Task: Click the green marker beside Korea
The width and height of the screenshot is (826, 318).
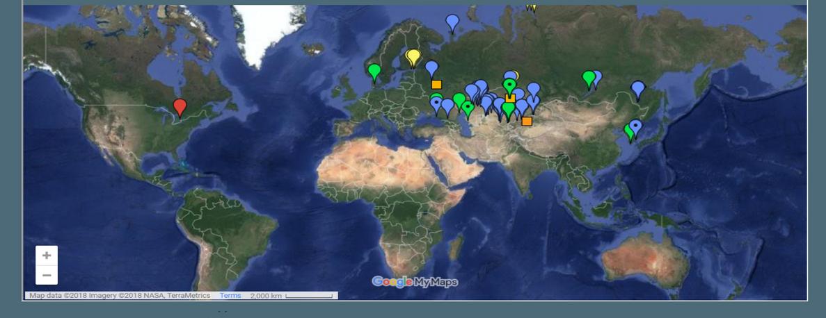Action: coord(629,131)
